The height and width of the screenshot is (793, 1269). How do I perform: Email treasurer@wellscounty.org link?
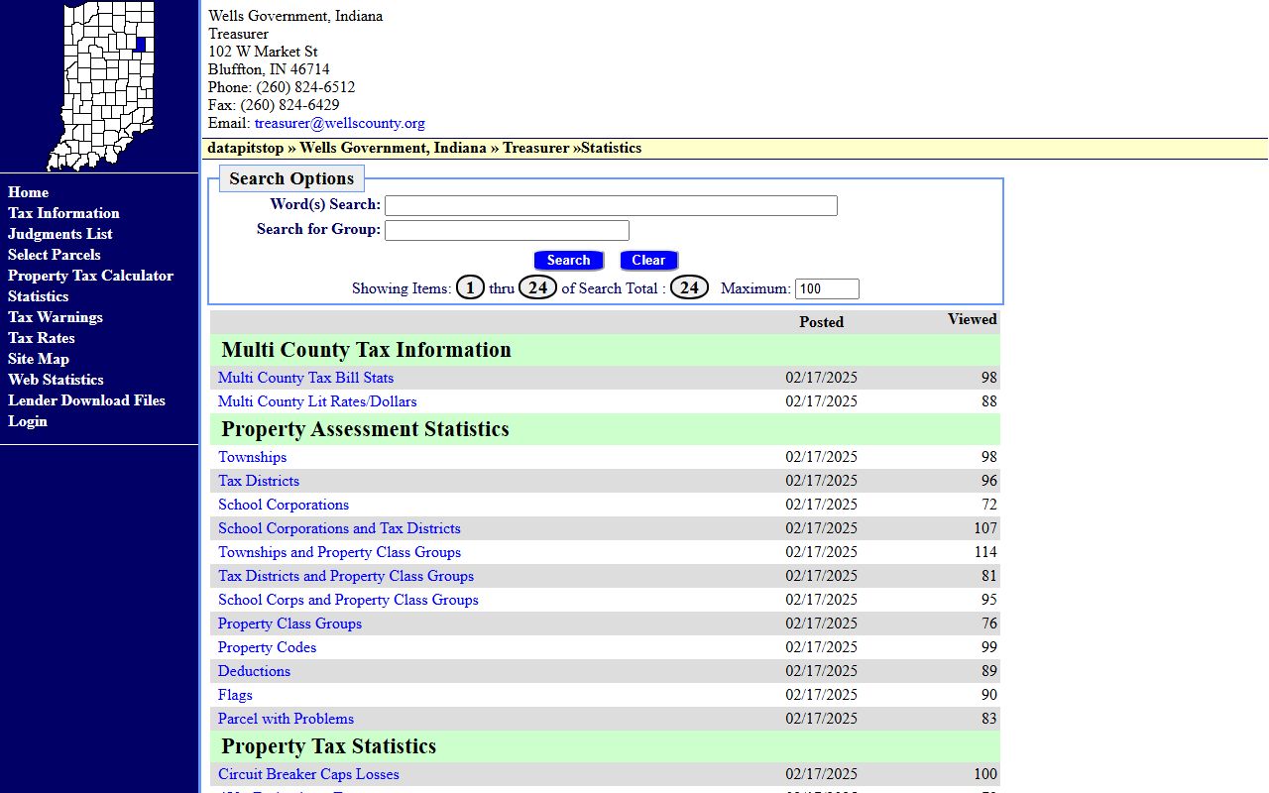pos(339,123)
